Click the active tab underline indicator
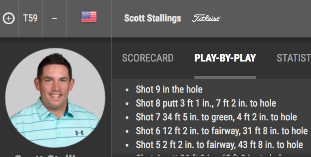The width and height of the screenshot is (311, 157). click(x=225, y=77)
